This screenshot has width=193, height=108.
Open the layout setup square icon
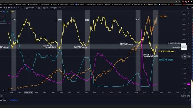point(188,8)
